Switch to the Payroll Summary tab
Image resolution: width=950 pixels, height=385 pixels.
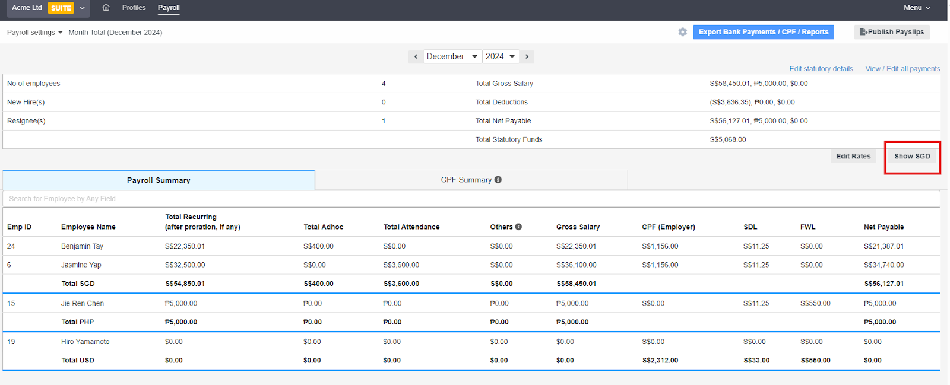tap(159, 180)
